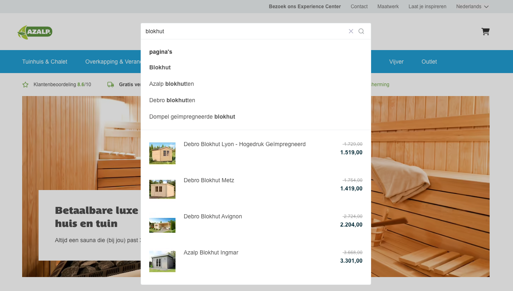This screenshot has height=291, width=513.
Task: Select the Blokhut search suggestion
Action: click(x=160, y=67)
